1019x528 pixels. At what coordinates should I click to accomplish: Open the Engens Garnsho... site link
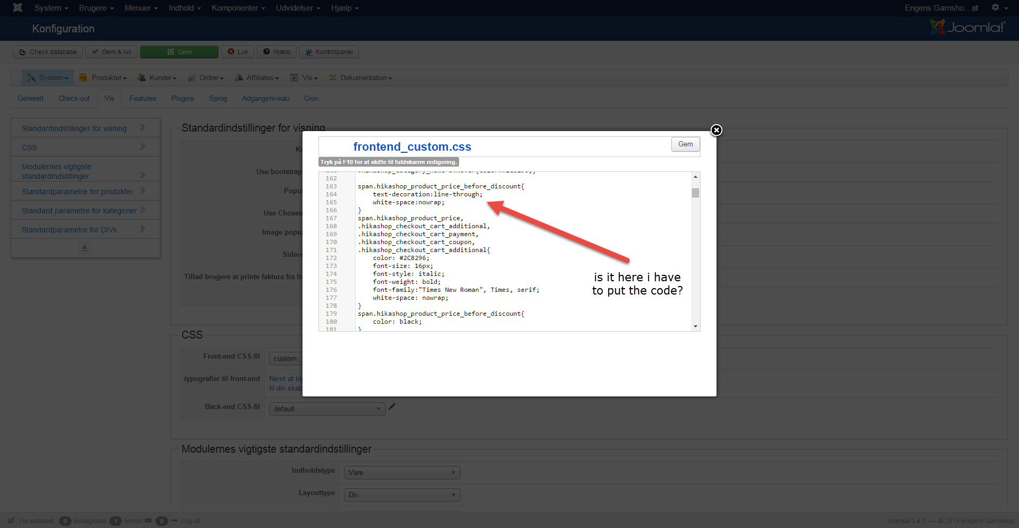941,8
